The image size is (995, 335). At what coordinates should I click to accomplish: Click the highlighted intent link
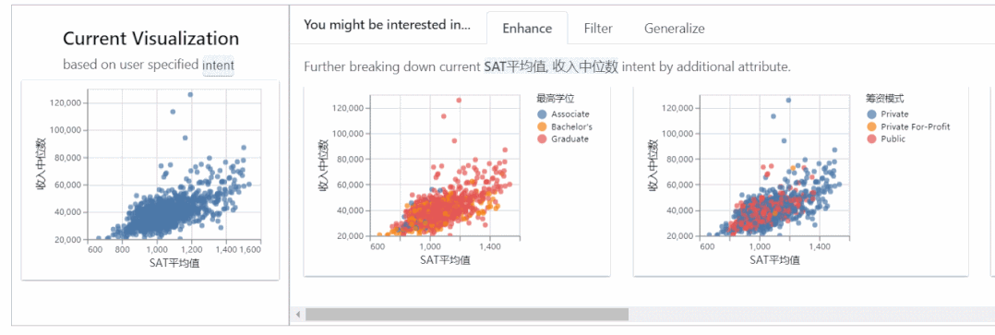[218, 65]
